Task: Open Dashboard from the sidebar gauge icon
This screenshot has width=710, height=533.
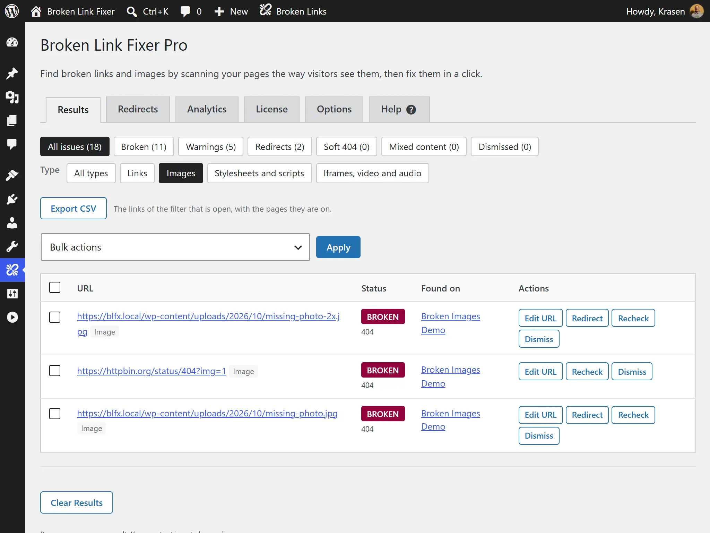Action: (12, 42)
